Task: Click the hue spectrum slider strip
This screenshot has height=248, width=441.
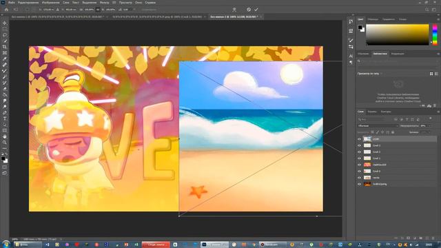Action: (435, 34)
